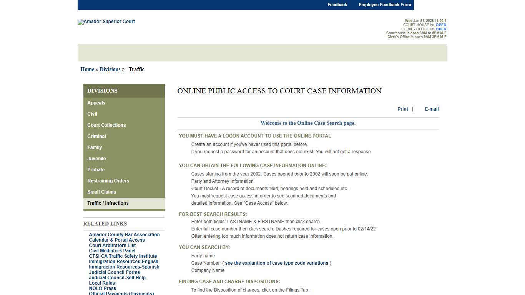The width and height of the screenshot is (525, 295).
Task: Choose Family from Divisions sidebar
Action: click(x=95, y=147)
